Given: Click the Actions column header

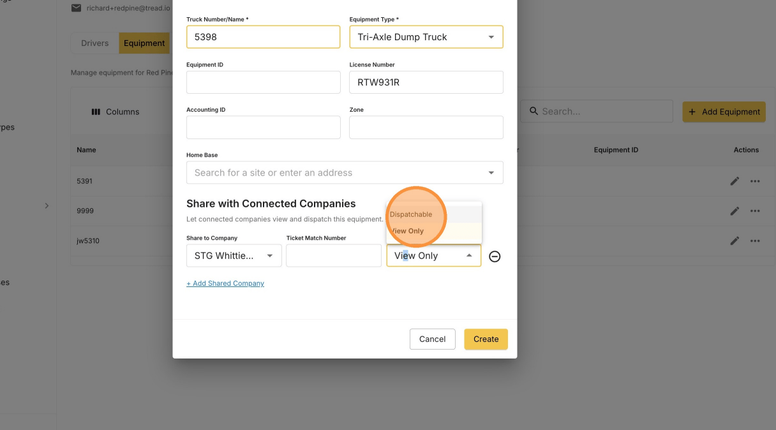Looking at the screenshot, I should tap(746, 150).
